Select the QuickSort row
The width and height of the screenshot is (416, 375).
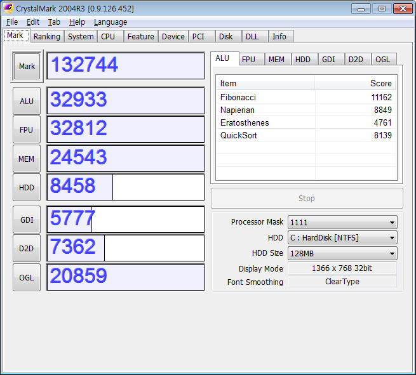coord(306,135)
